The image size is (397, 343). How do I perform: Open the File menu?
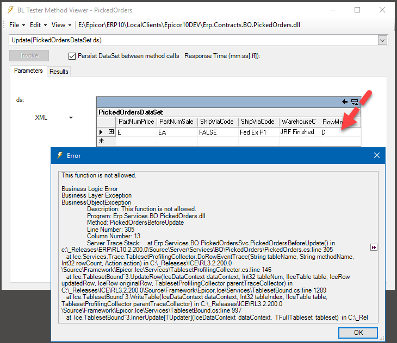pyautogui.click(x=17, y=25)
